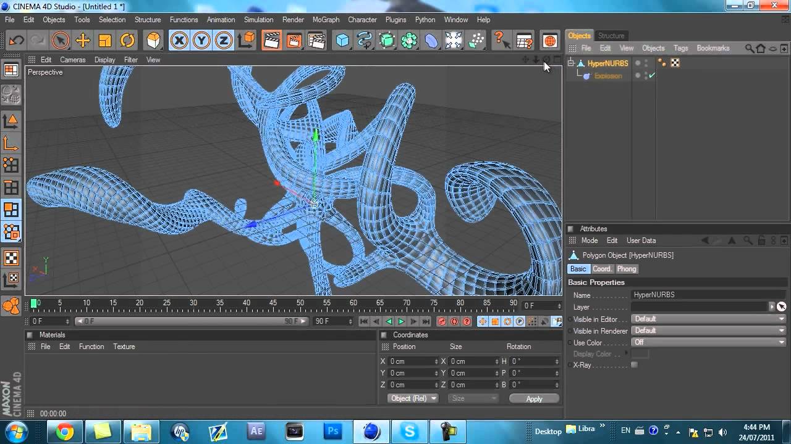The height and width of the screenshot is (444, 791).
Task: Click the Rotation H input field
Action: pos(535,361)
